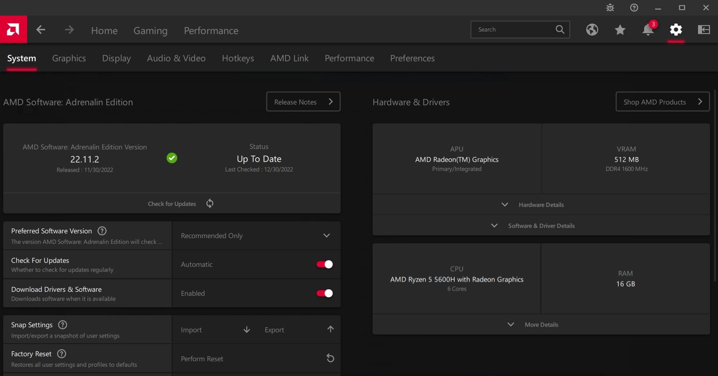Disable Download Drivers & Software toggle
Screen dimensions: 718x376
(325, 293)
